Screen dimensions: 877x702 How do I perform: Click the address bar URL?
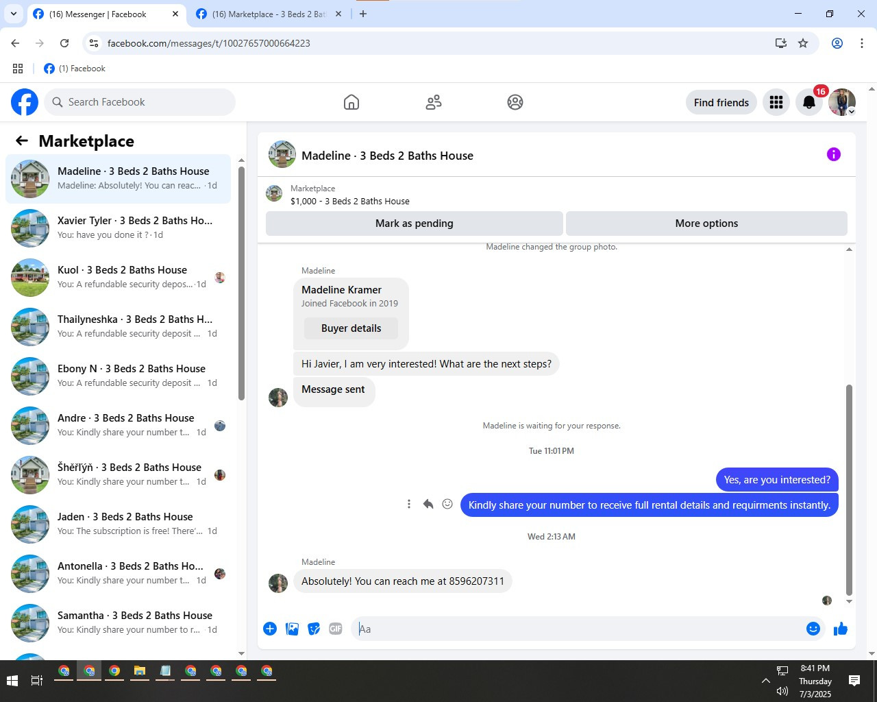(x=209, y=43)
